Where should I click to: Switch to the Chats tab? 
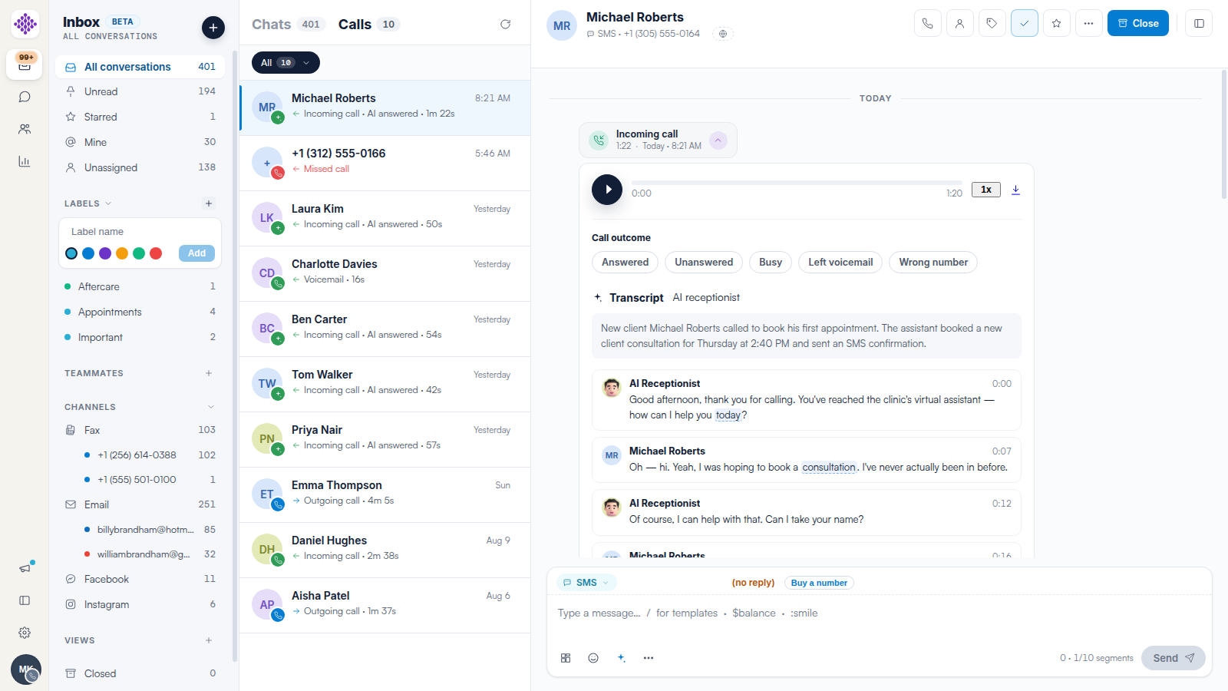(288, 25)
